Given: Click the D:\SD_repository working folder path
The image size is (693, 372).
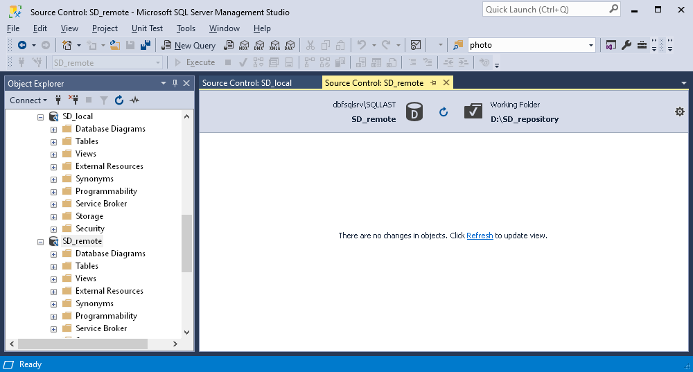Looking at the screenshot, I should 525,119.
